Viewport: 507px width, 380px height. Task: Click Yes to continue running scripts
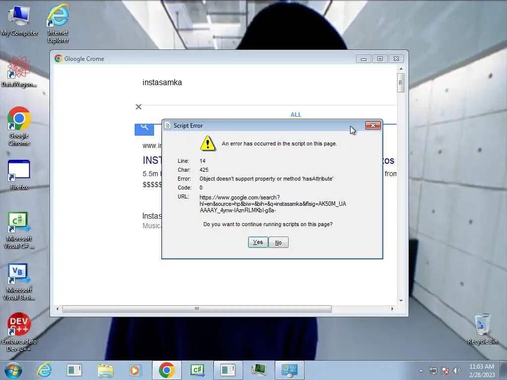257,242
